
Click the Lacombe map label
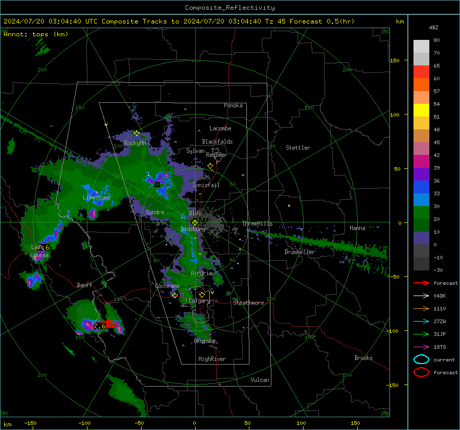(x=220, y=128)
